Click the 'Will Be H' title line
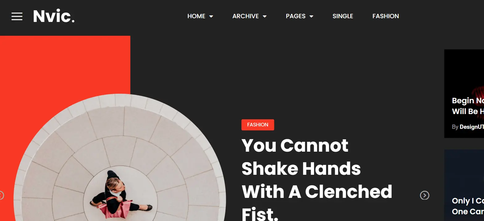This screenshot has width=484, height=221. pos(468,111)
